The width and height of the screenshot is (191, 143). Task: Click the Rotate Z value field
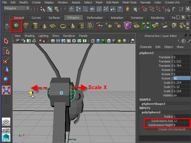pos(182,78)
